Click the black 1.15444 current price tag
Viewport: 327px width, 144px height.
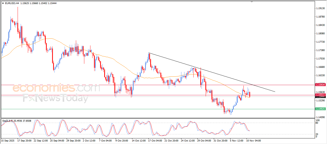coord(320,97)
